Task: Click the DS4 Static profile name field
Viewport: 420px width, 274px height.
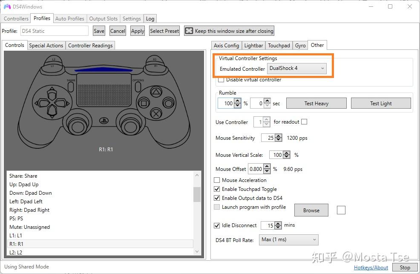Action: point(54,31)
